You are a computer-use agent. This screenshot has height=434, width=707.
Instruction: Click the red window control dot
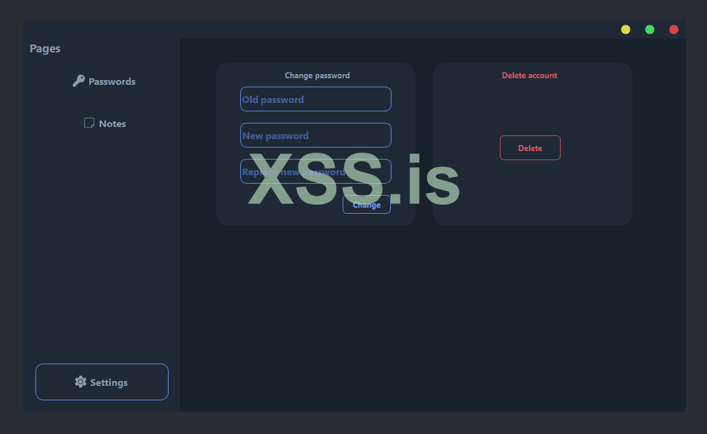(x=674, y=29)
